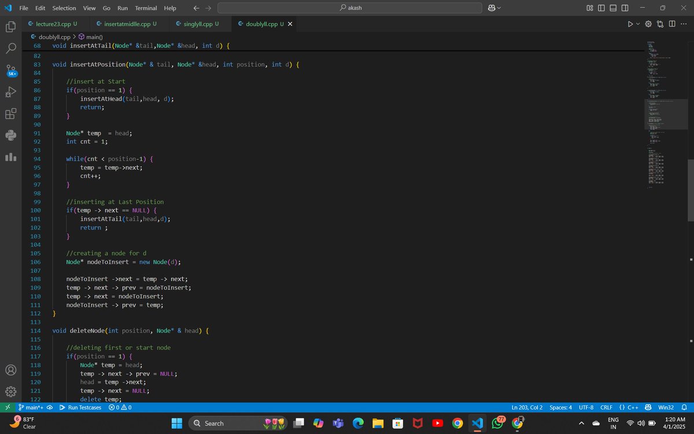Open the compare changes icon
The image size is (694, 434).
tap(660, 24)
